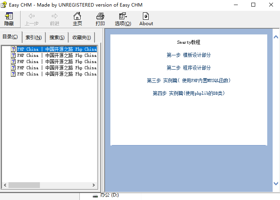Click the Easy CHM title bar icon
This screenshot has width=280, height=200.
pyautogui.click(x=5, y=5)
